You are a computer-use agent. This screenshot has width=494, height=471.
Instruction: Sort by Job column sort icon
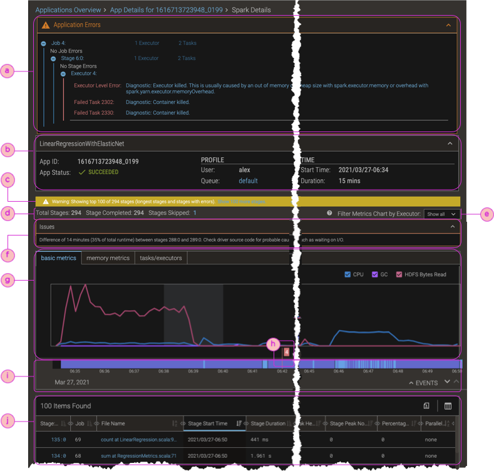click(x=89, y=423)
